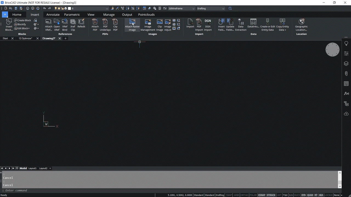
Task: Open the Layers side panel icon
Action: (x=346, y=63)
